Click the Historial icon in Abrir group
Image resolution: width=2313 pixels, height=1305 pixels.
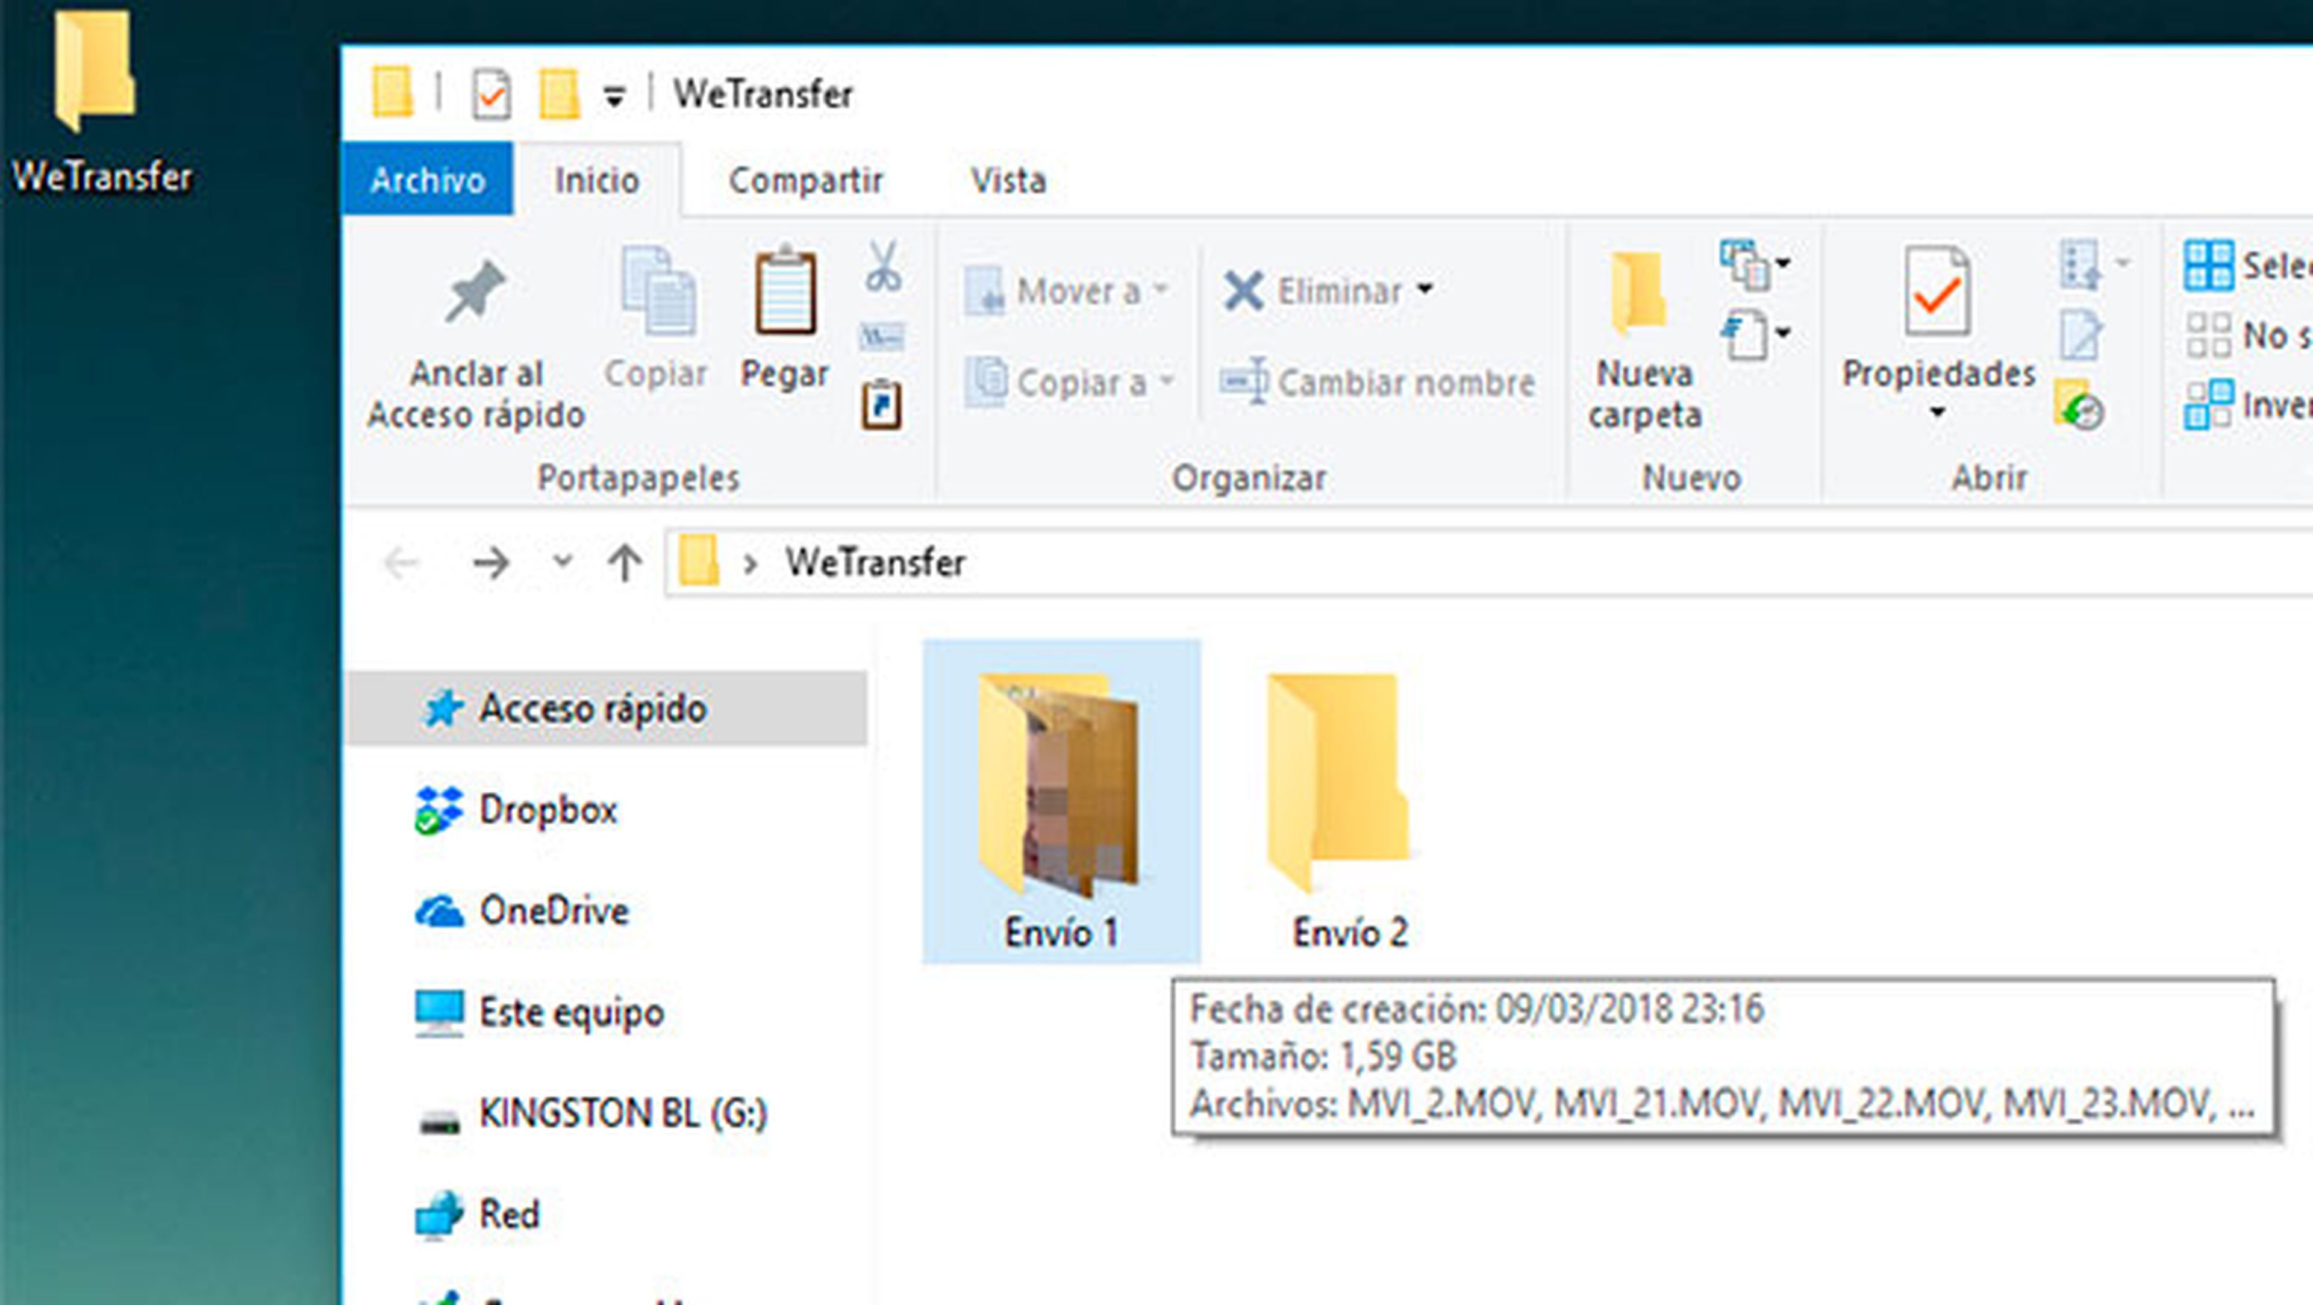[2079, 405]
